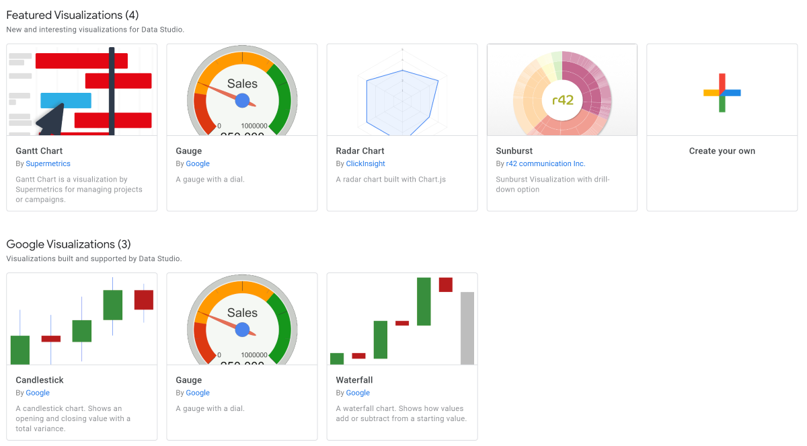Click the Google Visualizations section heading
807x446 pixels.
(66, 244)
